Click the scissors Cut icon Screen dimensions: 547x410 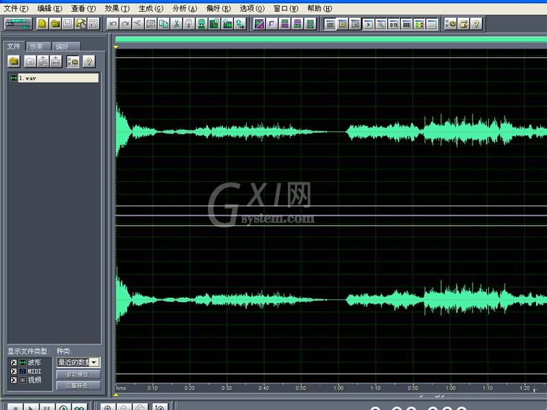tap(176, 24)
